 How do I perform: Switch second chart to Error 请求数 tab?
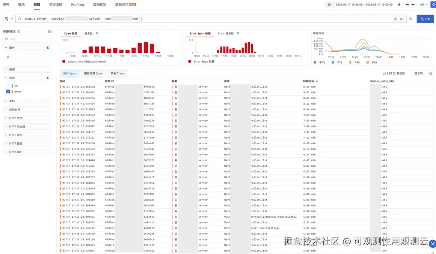[x=226, y=34]
